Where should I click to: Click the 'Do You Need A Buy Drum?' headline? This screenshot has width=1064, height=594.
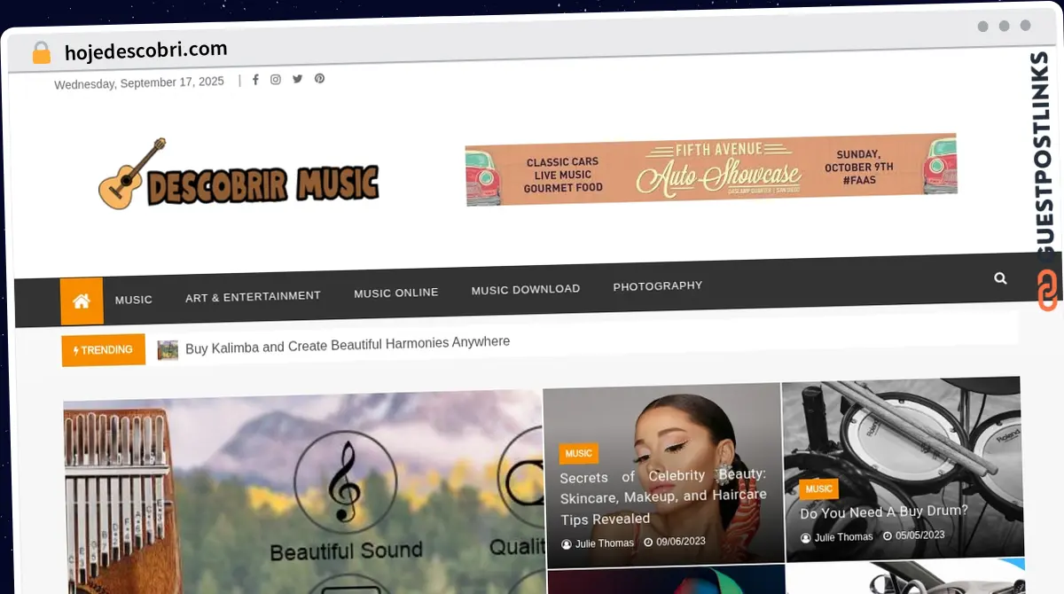coord(883,512)
